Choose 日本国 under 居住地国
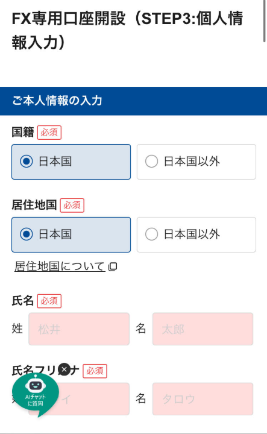The height and width of the screenshot is (434, 267). tap(71, 234)
